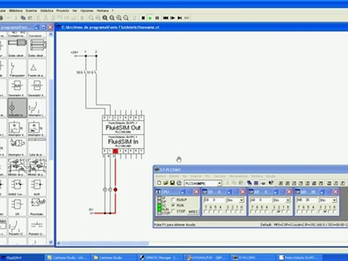Click the New file icon in S7-PLCSIM

pos(159,183)
